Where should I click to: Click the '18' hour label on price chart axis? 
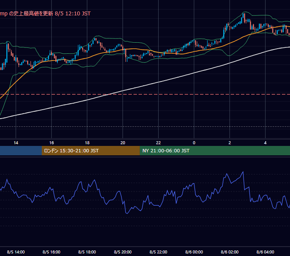(87, 143)
